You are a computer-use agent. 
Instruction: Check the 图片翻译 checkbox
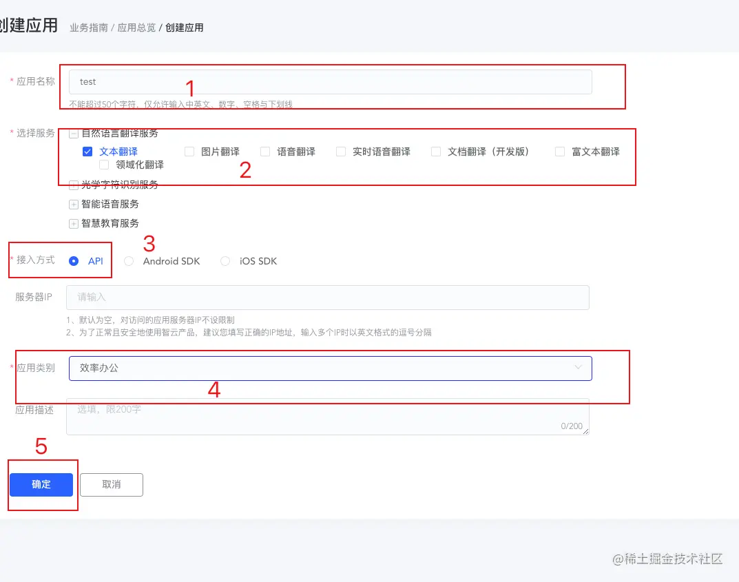(x=189, y=152)
